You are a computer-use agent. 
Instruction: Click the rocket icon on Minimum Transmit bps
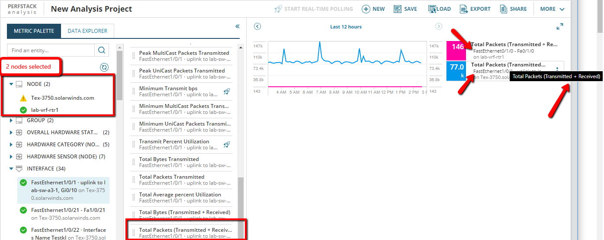click(227, 92)
